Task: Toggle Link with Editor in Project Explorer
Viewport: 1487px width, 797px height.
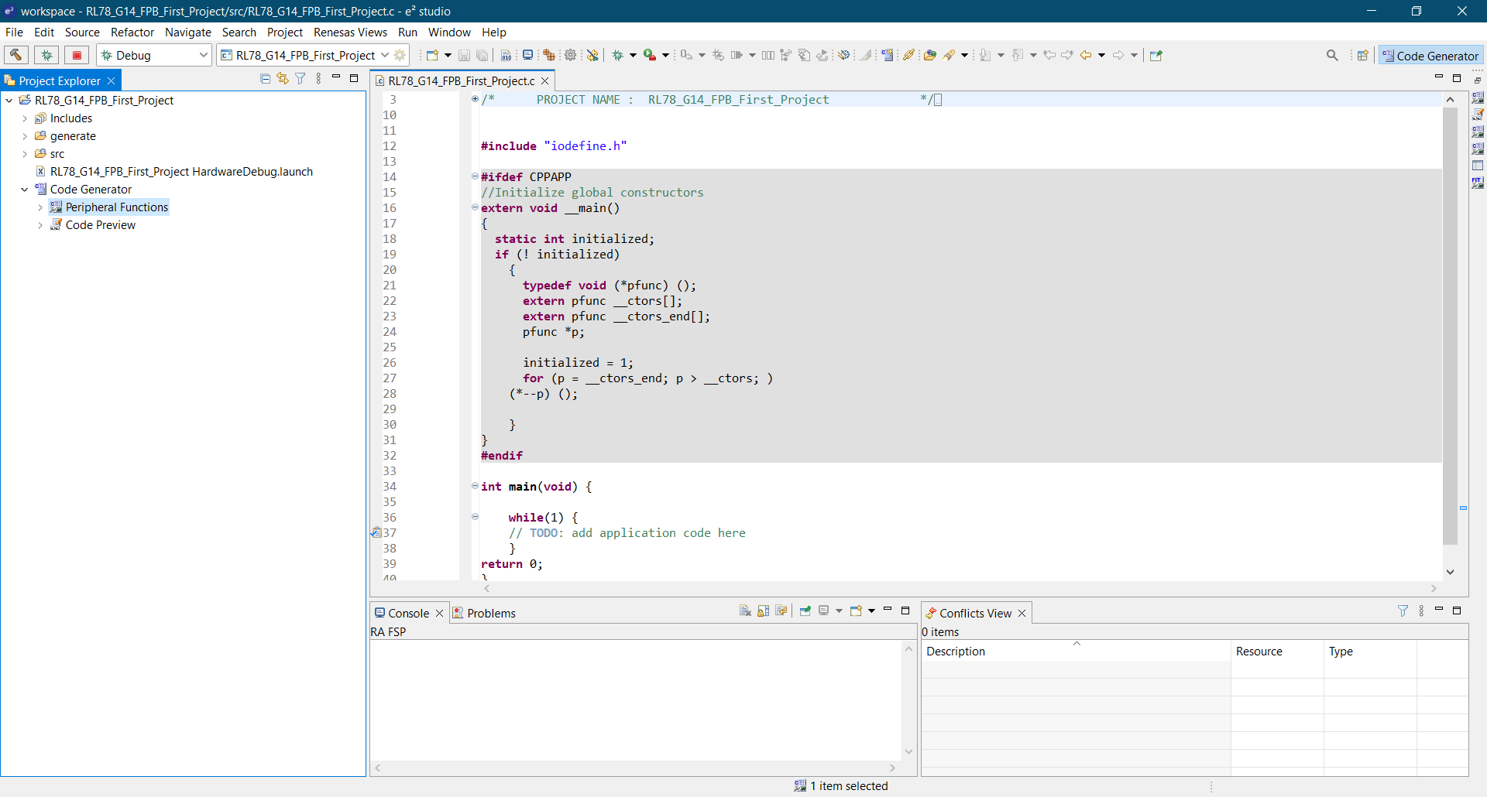Action: pos(283,79)
